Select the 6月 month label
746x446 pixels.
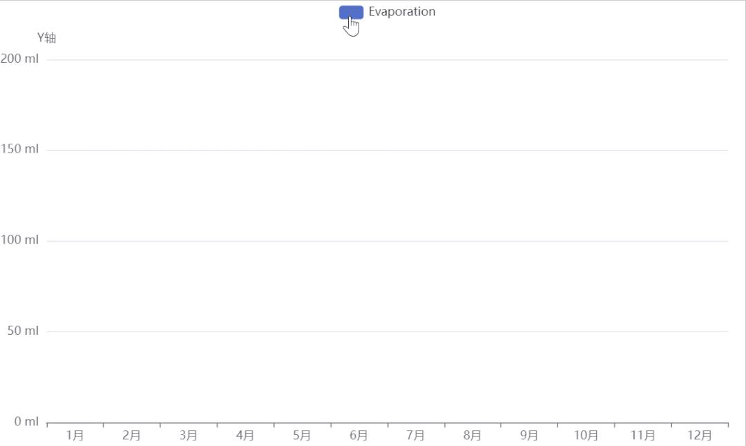pos(358,436)
